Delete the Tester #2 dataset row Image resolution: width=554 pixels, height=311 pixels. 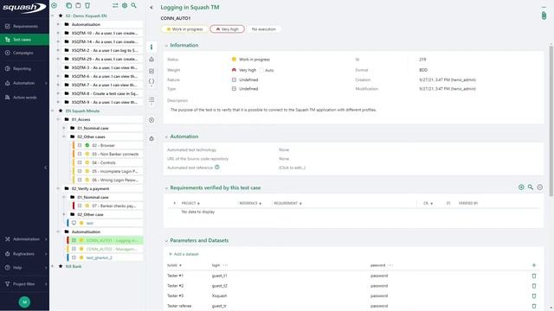point(534,286)
